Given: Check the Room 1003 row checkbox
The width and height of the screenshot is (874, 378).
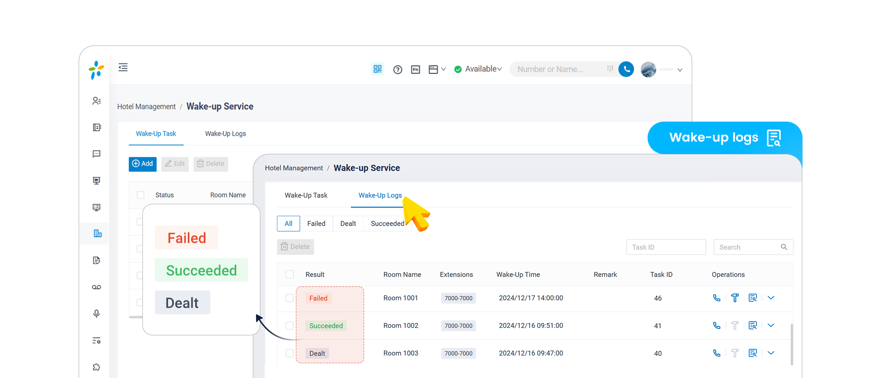Looking at the screenshot, I should point(290,353).
